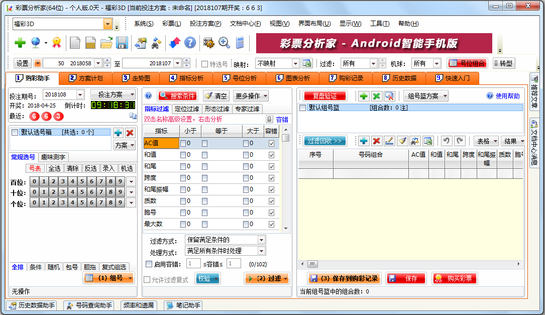Screen dimensions: 545x315
Task: Toggle the 特选号 checkbox
Action: pos(204,64)
